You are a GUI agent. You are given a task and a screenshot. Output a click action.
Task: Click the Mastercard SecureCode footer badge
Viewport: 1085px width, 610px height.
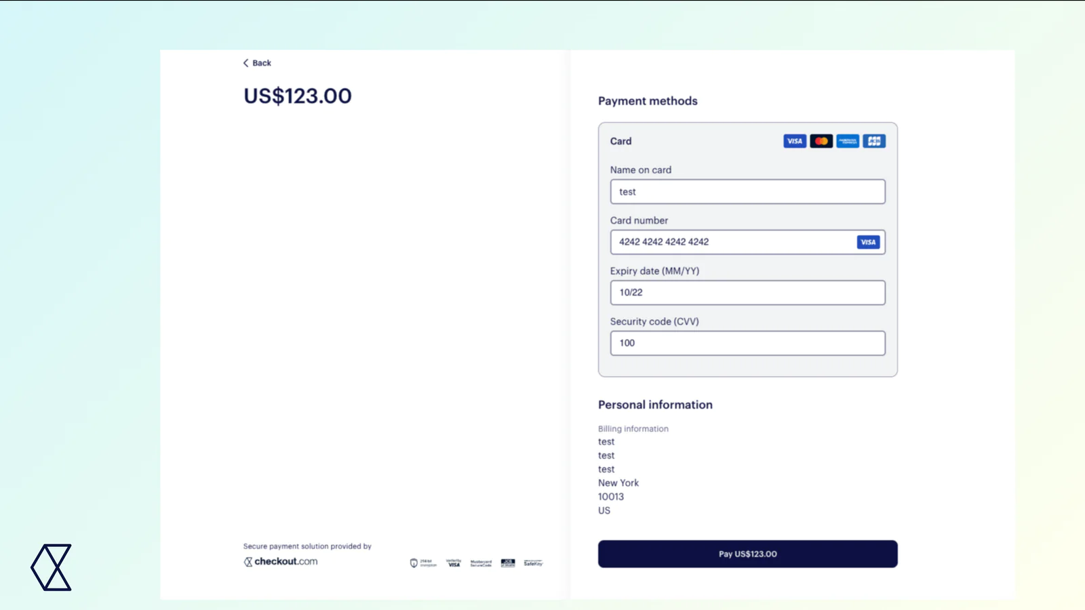[x=481, y=563]
